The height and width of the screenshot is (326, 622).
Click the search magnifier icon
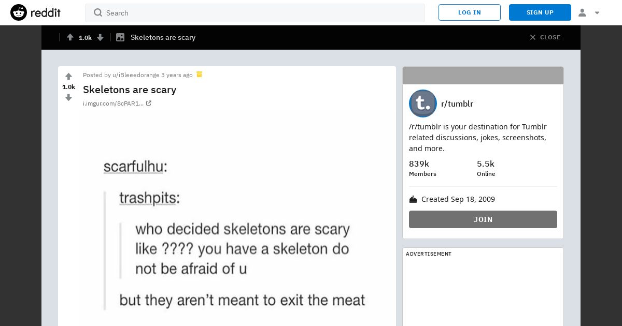tap(98, 12)
